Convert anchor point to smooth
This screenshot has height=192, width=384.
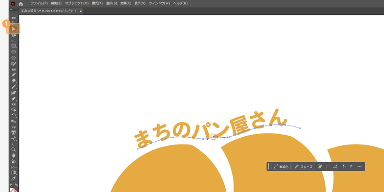pyautogui.click(x=351, y=167)
